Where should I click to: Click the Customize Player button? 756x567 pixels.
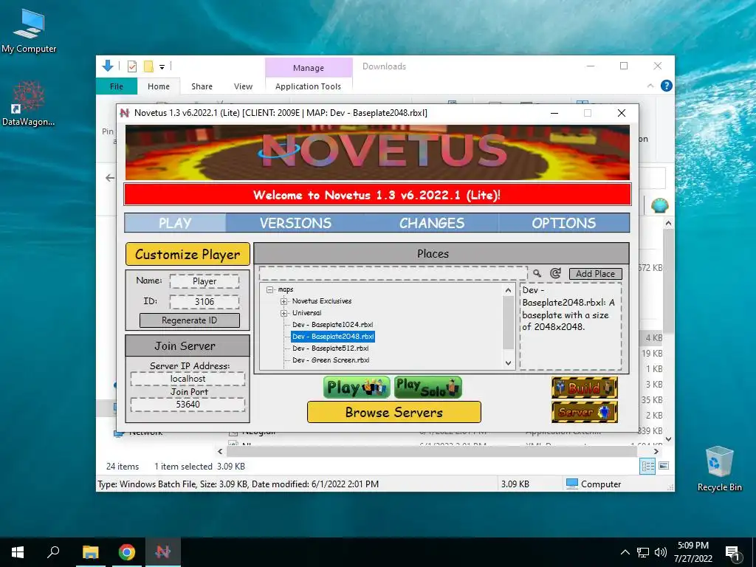(188, 254)
